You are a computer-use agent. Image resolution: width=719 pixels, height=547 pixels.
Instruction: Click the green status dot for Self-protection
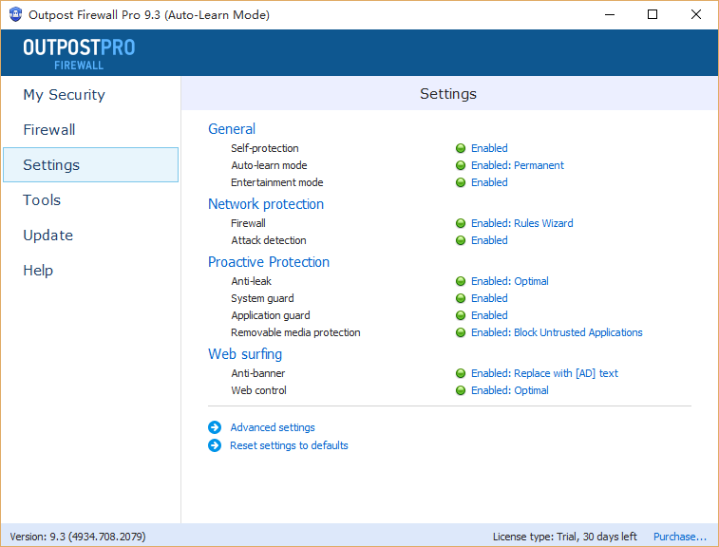click(461, 148)
